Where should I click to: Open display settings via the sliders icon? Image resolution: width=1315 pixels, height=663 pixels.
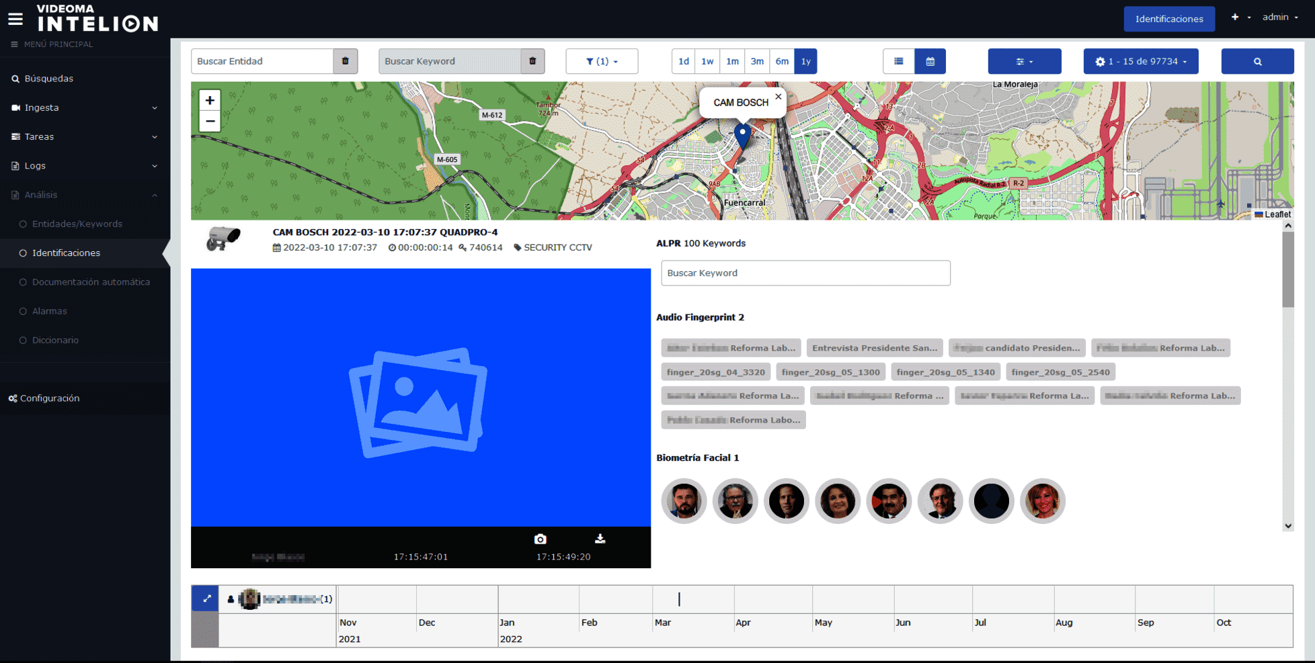pyautogui.click(x=1024, y=61)
